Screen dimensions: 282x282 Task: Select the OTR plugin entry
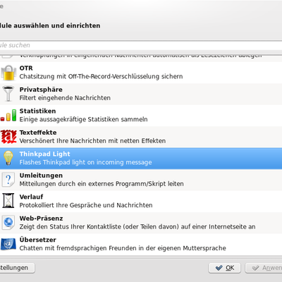tap(141, 73)
